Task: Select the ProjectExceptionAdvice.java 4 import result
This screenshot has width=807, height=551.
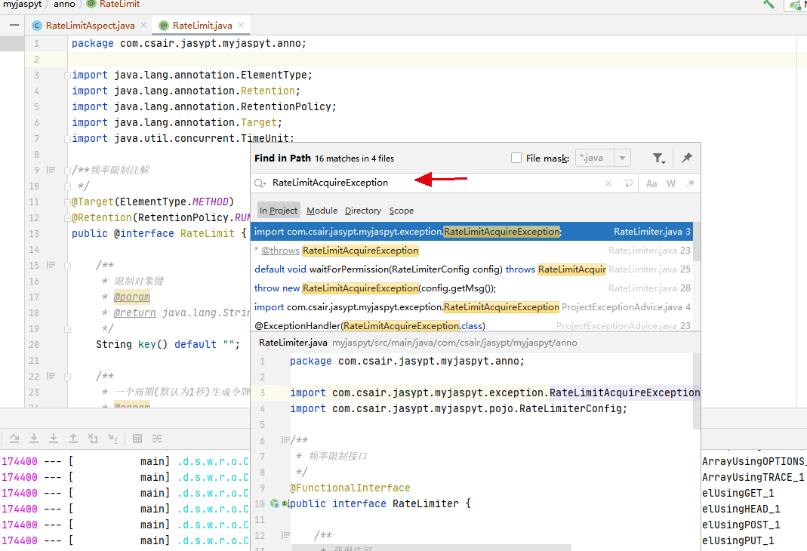Action: (471, 307)
